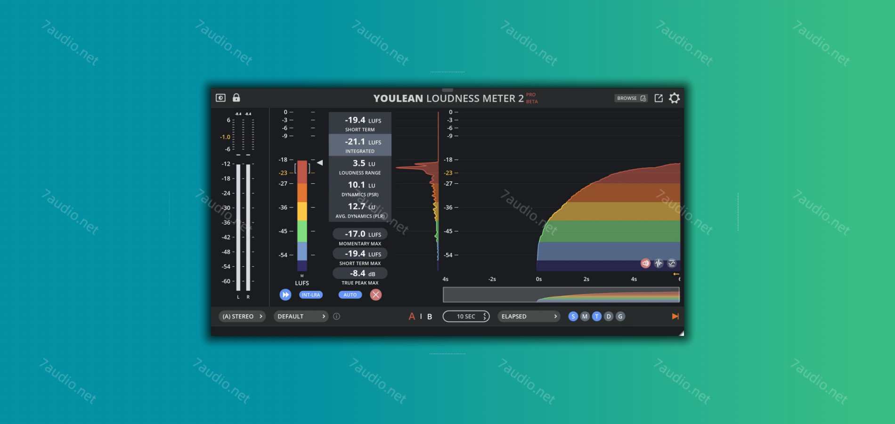Click the red X reset button
The width and height of the screenshot is (895, 424).
point(375,295)
